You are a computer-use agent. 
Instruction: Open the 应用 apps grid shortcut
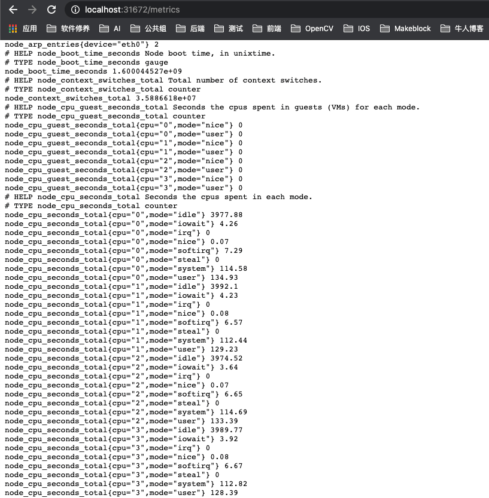pos(23,29)
